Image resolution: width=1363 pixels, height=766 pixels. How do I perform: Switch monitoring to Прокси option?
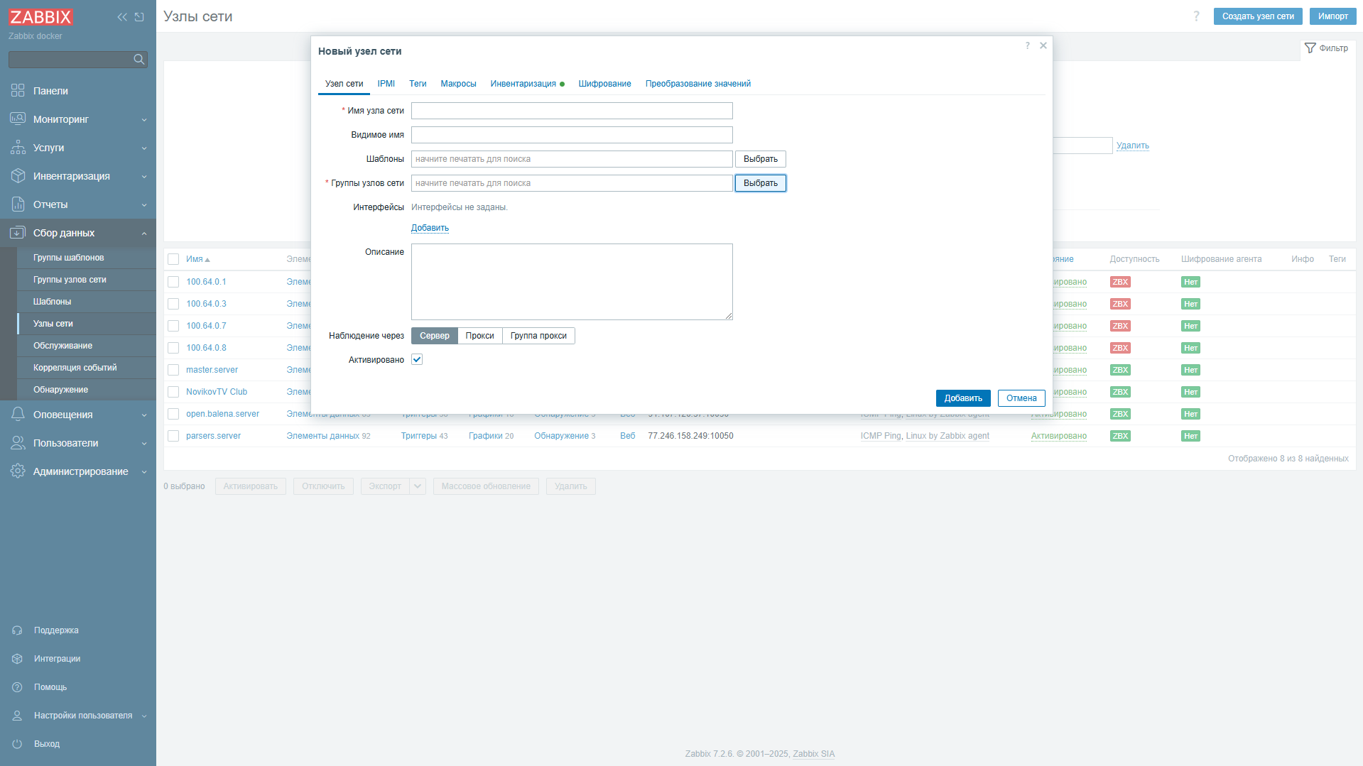click(480, 335)
